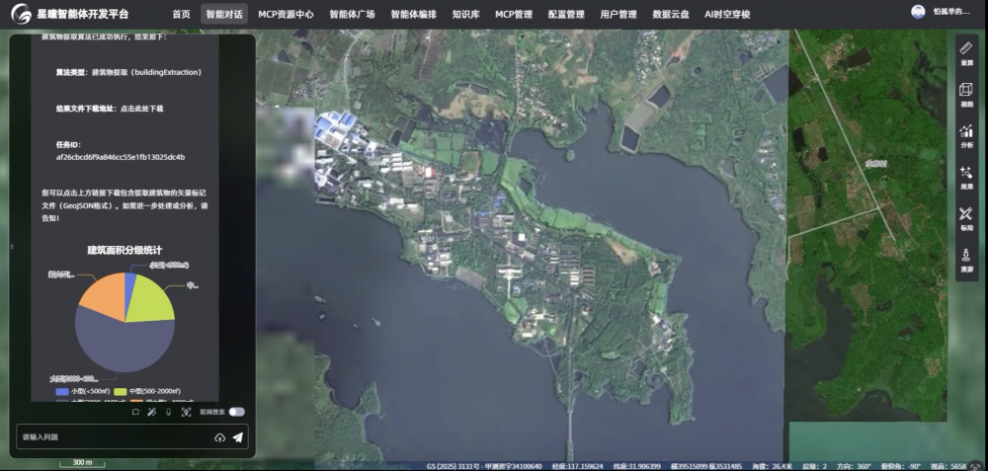Select the 标绘 plotting tool

(966, 217)
